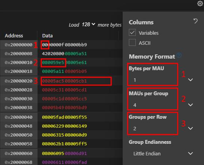The width and height of the screenshot is (204, 165).
Task: Open the Group Endianness Little Endian dropdown
Action: tap(163, 153)
